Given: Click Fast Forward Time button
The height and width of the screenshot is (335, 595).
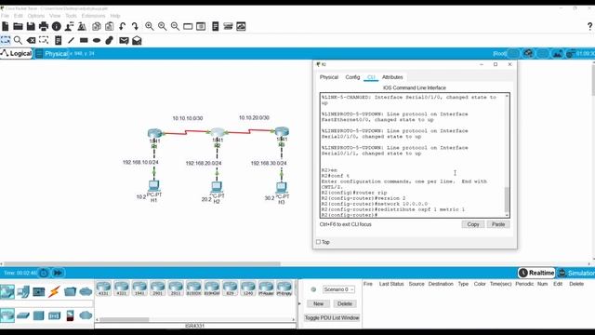Looking at the screenshot, I should click(x=58, y=273).
